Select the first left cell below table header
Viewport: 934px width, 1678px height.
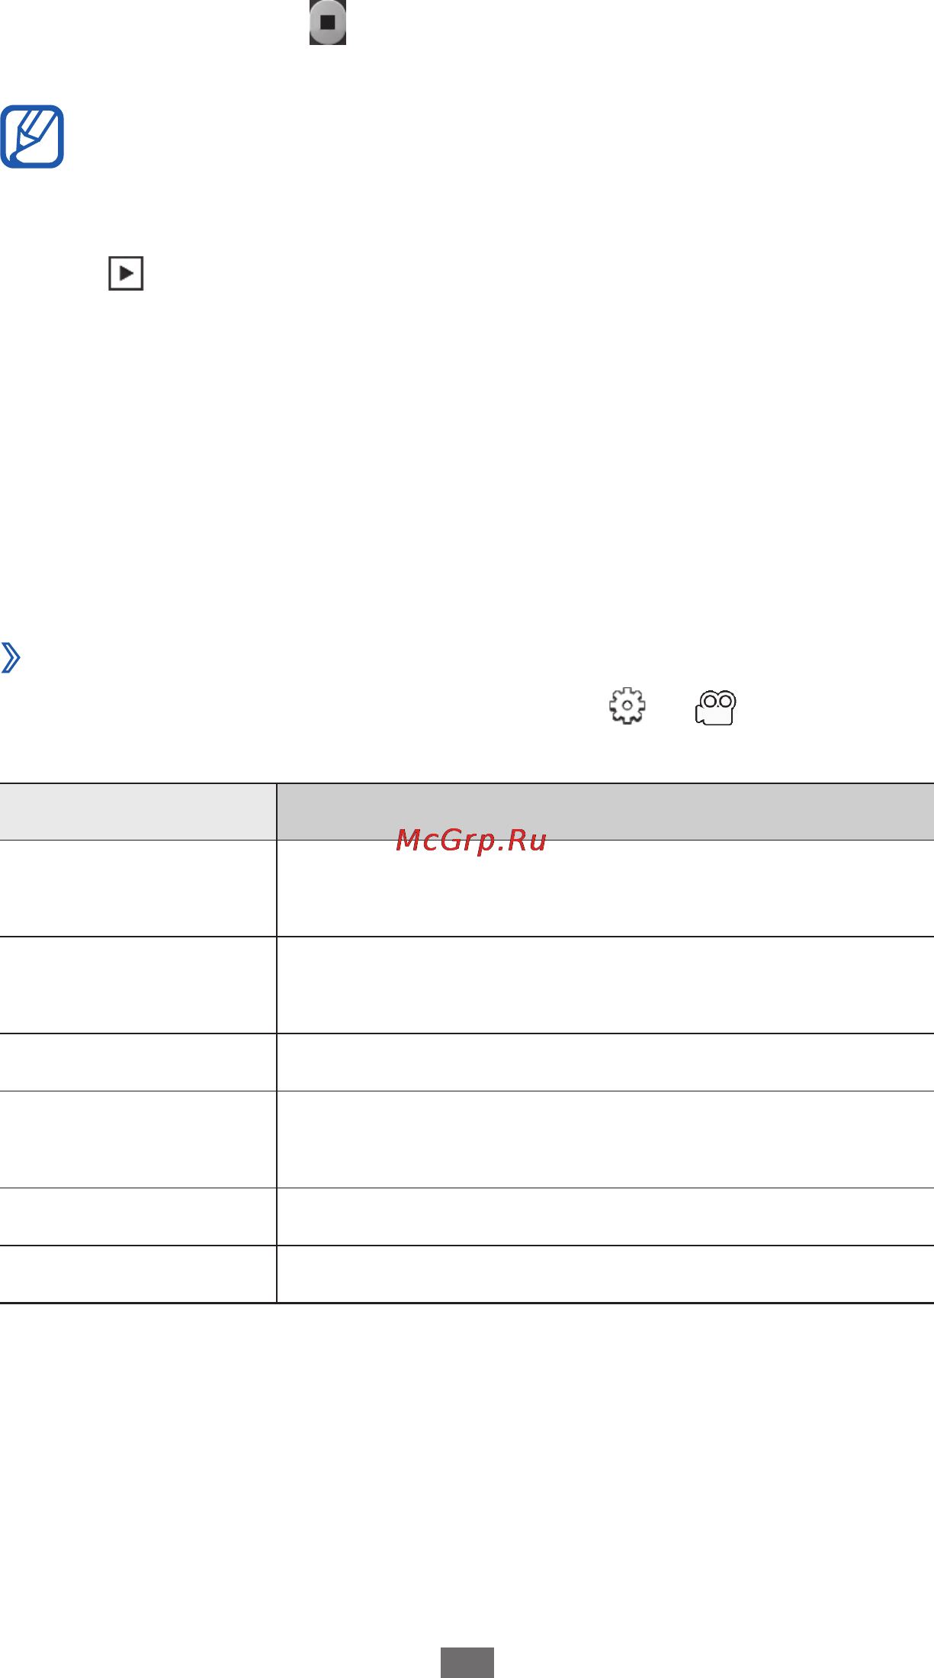tap(138, 889)
